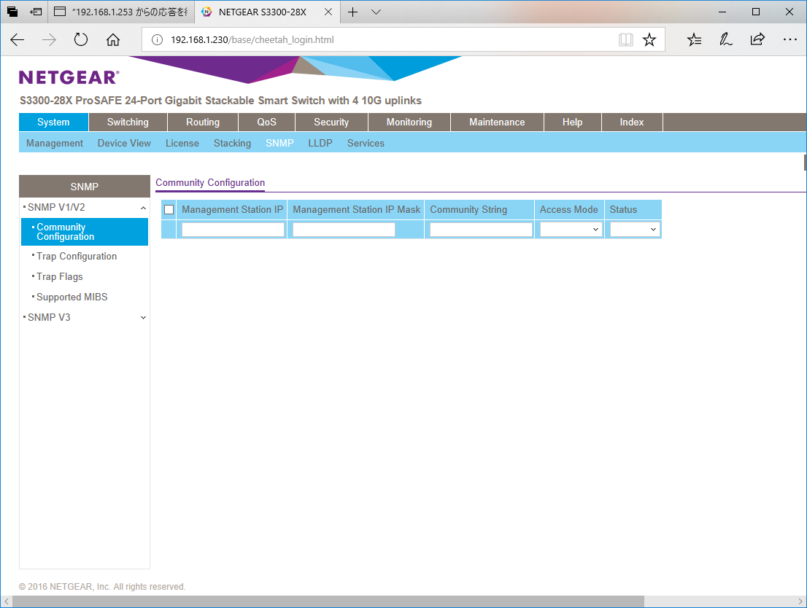This screenshot has width=807, height=608.
Task: Open the Status dropdown
Action: [634, 230]
